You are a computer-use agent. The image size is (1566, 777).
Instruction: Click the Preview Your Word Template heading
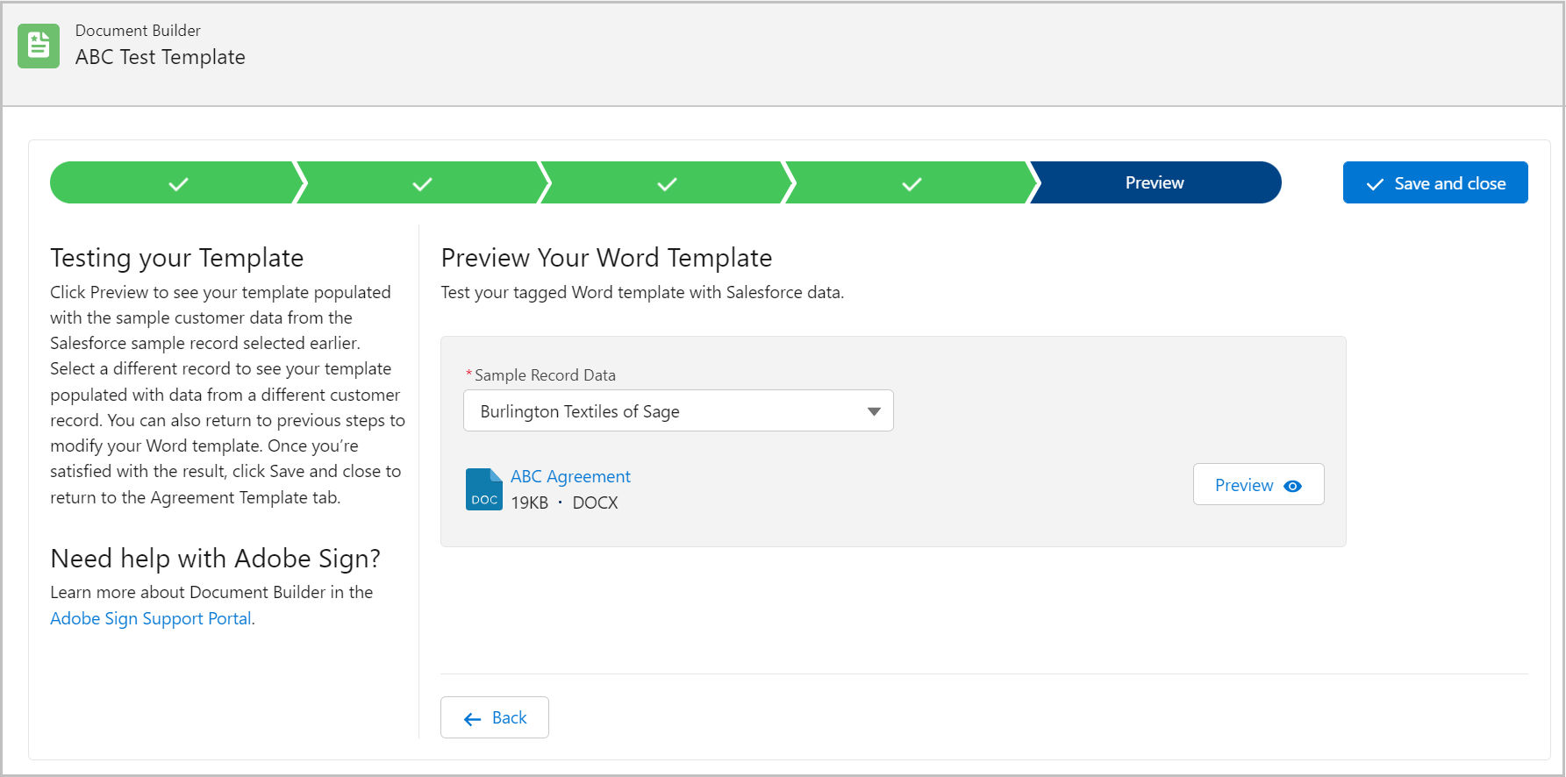pyautogui.click(x=606, y=258)
